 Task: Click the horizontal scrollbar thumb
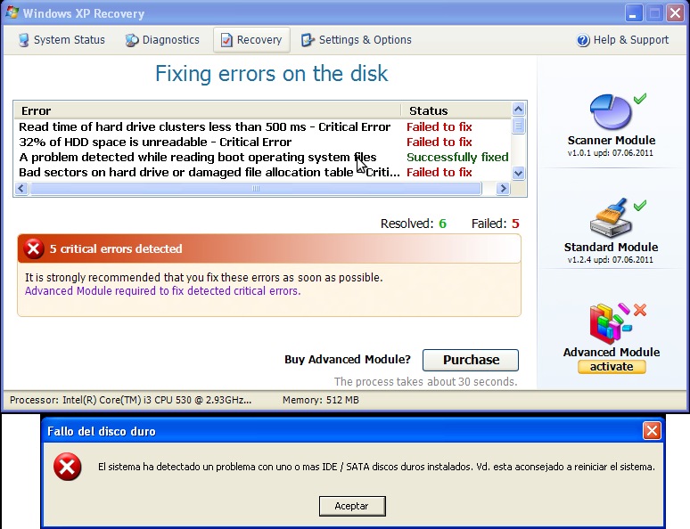point(256,189)
